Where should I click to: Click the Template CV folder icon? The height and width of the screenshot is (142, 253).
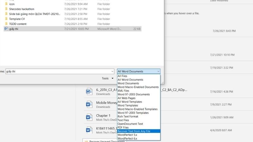pos(6,19)
